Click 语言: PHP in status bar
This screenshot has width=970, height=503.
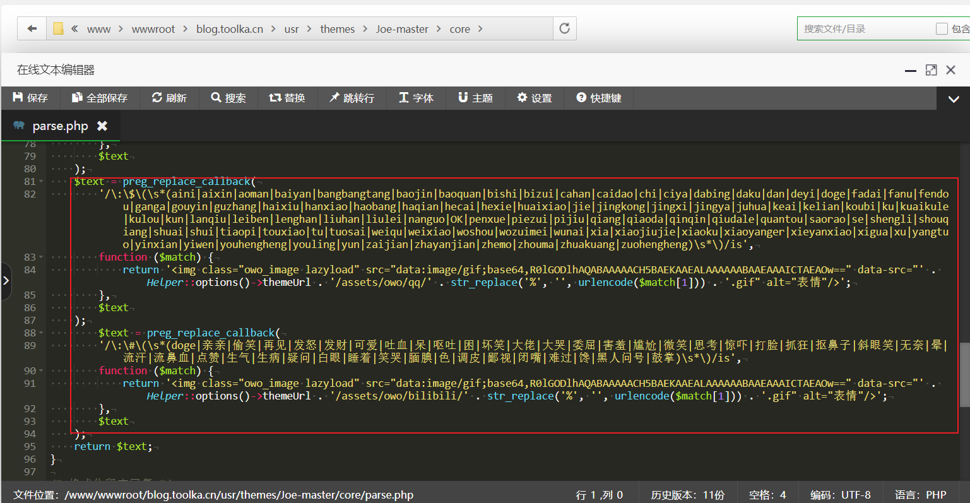pyautogui.click(x=920, y=495)
